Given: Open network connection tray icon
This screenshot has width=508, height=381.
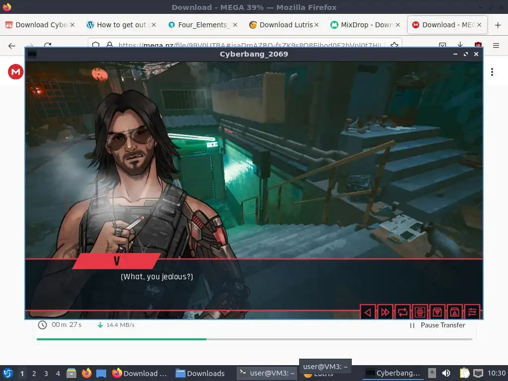Looking at the screenshot, I should [478, 373].
